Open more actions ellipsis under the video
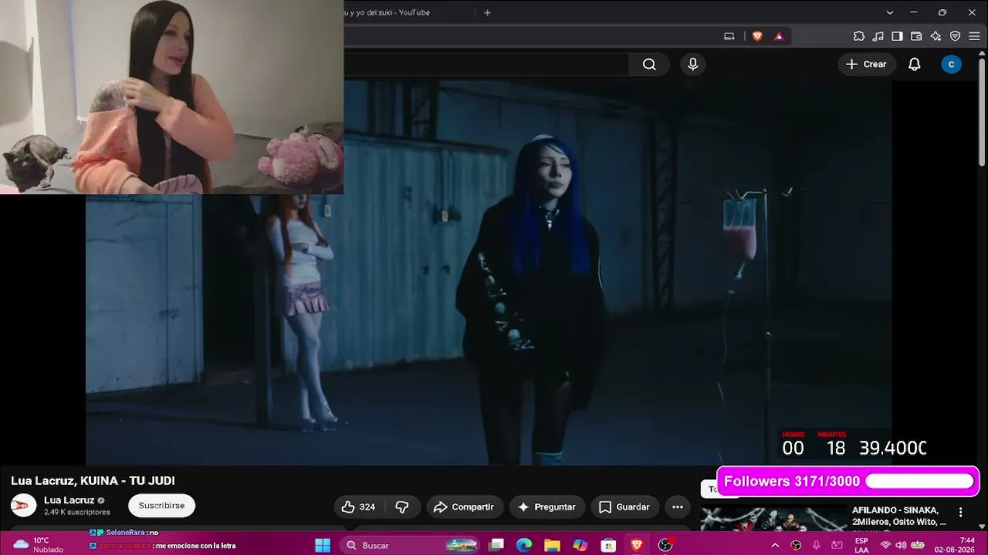This screenshot has width=988, height=555. (678, 506)
